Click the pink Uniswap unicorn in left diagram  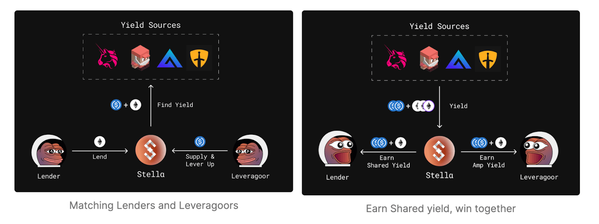pos(107,56)
